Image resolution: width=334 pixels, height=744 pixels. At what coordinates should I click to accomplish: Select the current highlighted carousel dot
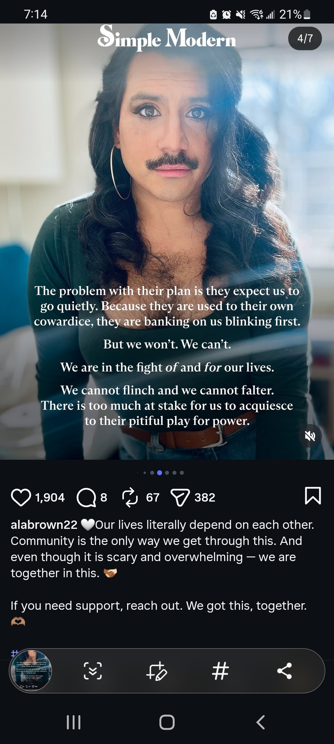[160, 473]
